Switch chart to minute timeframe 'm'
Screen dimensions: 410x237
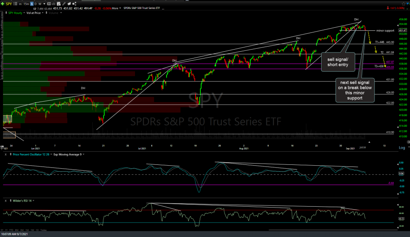point(20,4)
